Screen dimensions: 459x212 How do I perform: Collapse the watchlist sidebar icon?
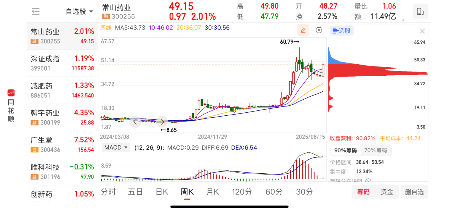coord(36,11)
